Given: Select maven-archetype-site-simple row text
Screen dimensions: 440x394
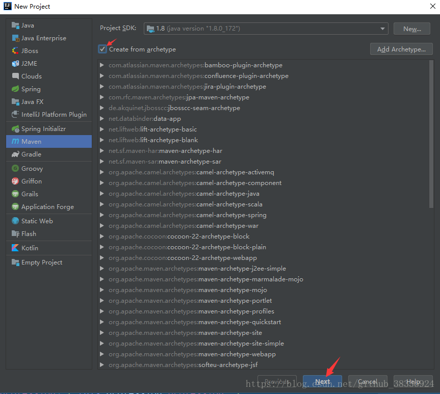Looking at the screenshot, I should pos(196,344).
